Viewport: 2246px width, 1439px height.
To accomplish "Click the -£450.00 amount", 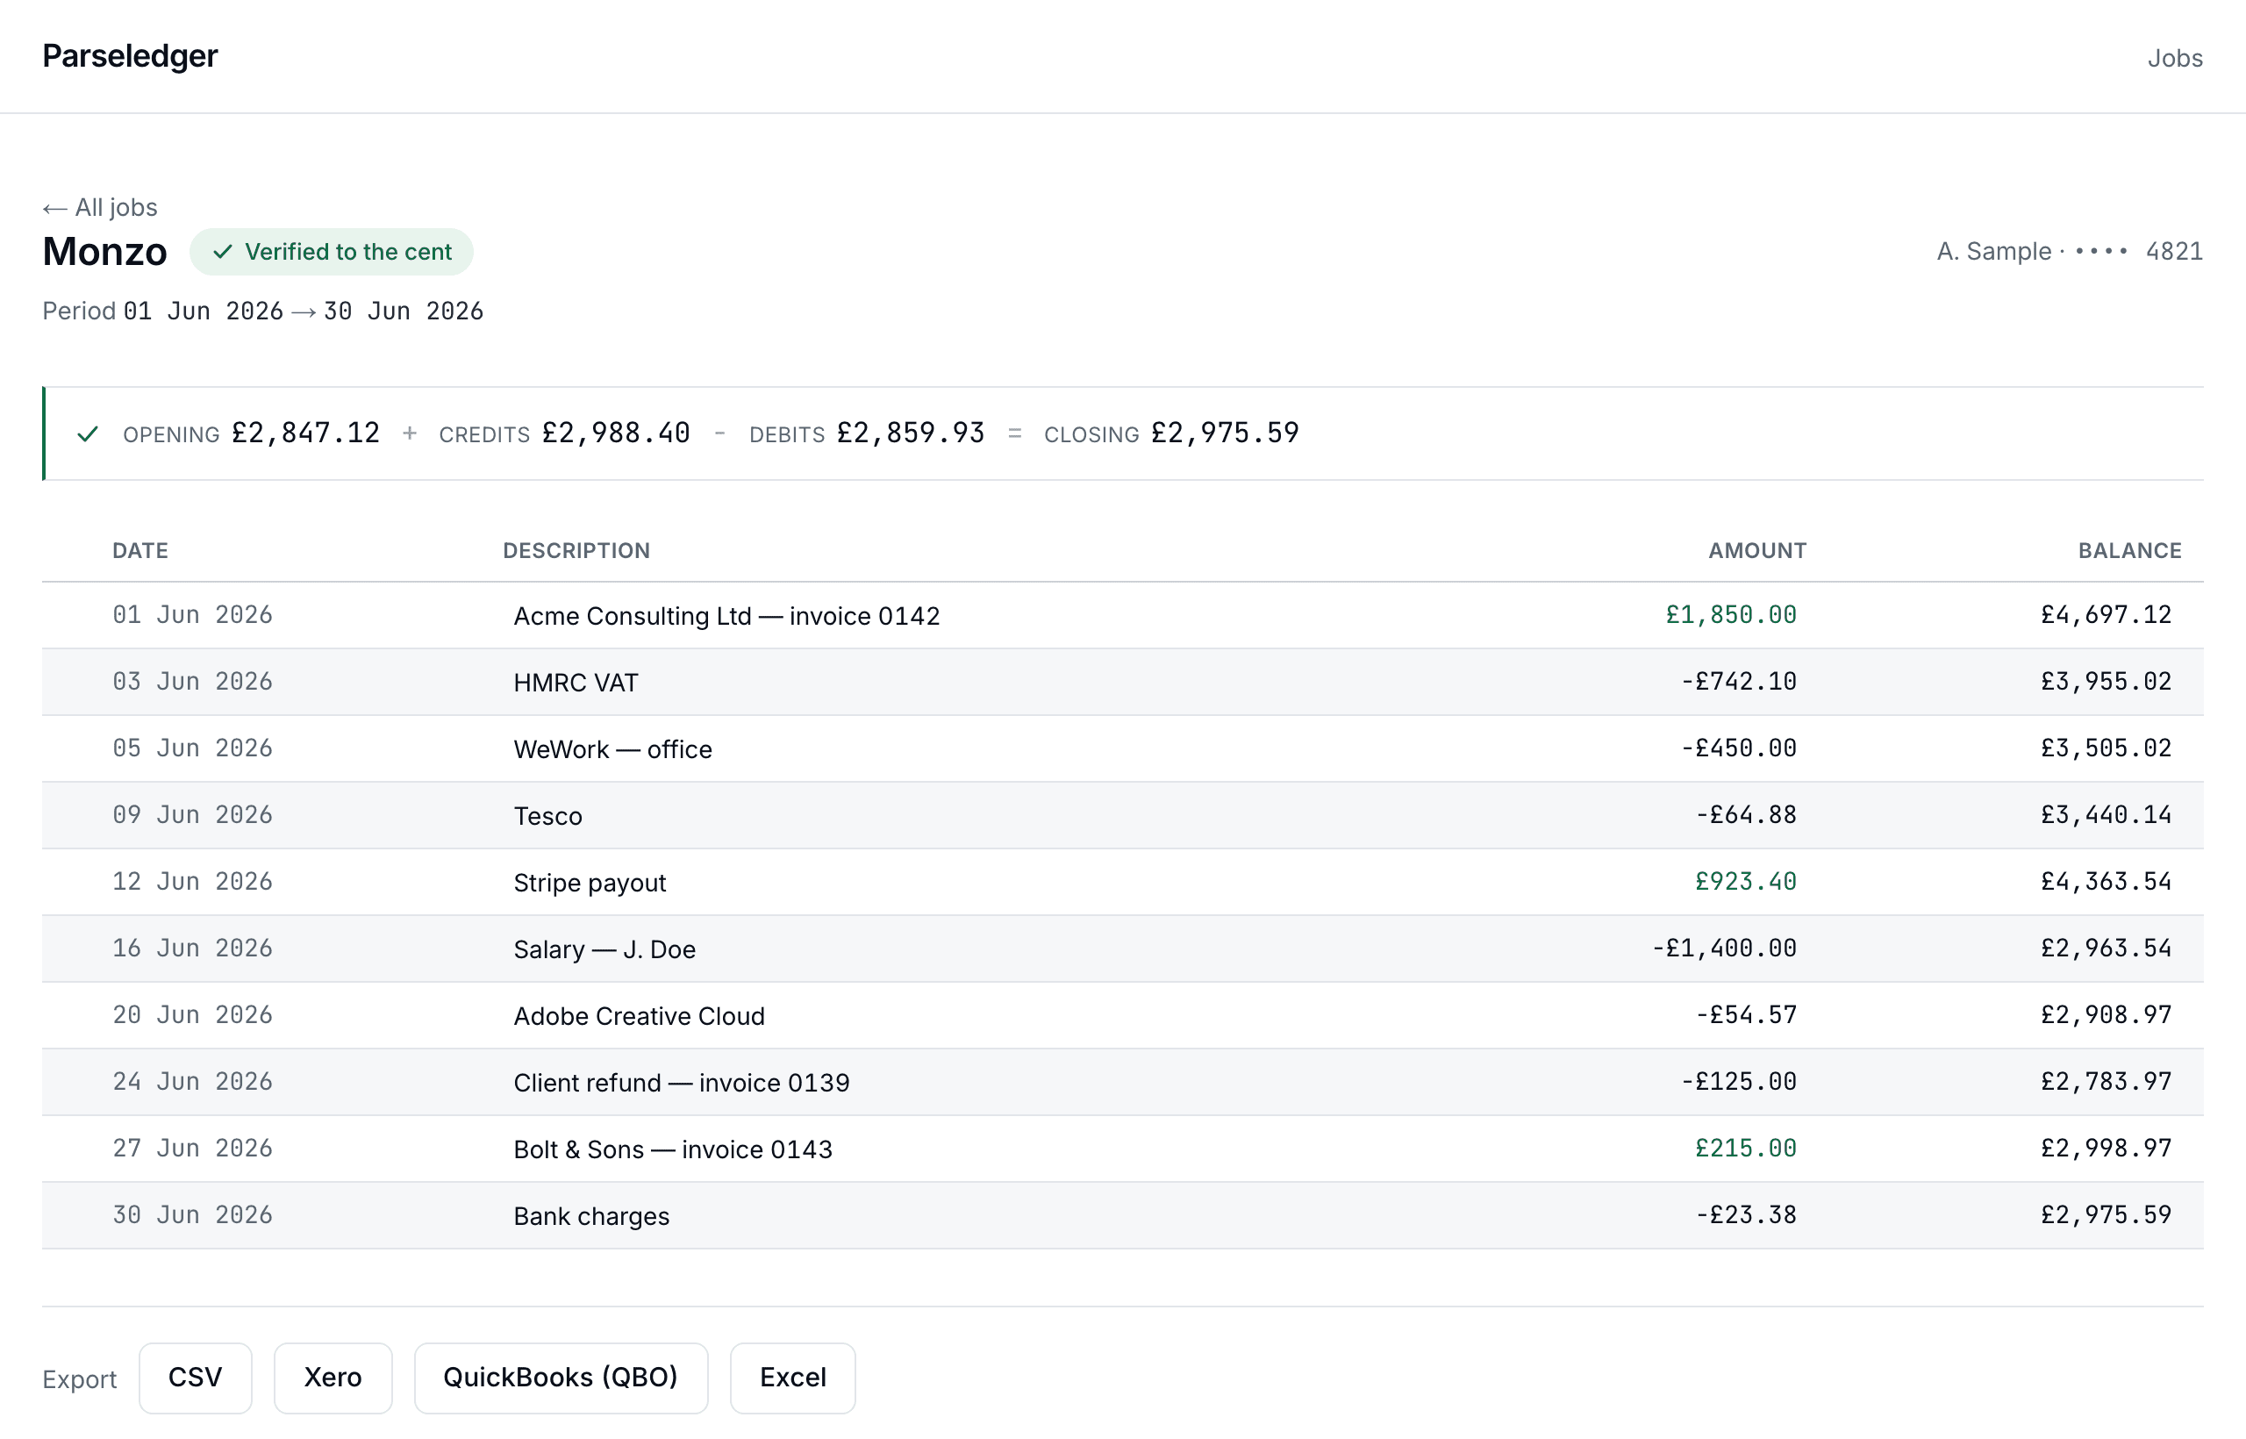I will click(1739, 748).
